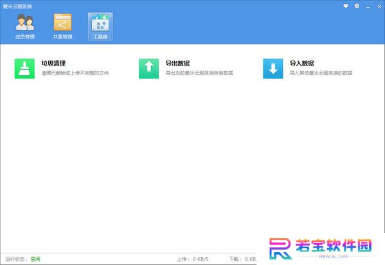Screen dimensions: 385x265
Task: Click the 爱米云服务端 window title
Action: (17, 6)
